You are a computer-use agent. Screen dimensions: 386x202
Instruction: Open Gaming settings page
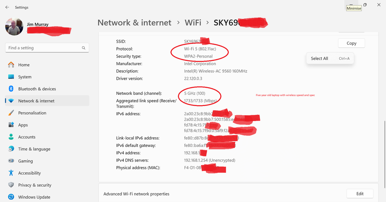pos(26,161)
